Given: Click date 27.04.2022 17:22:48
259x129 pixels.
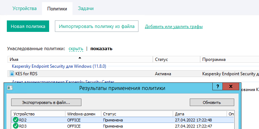Looking at the screenshot, I should (193, 120).
